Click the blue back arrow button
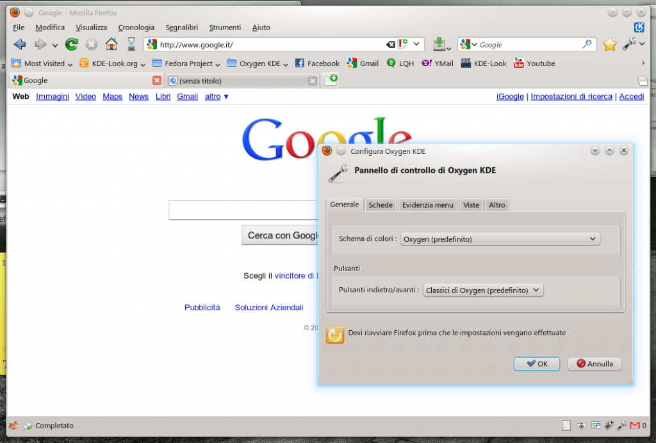Image resolution: width=656 pixels, height=443 pixels. pyautogui.click(x=20, y=44)
